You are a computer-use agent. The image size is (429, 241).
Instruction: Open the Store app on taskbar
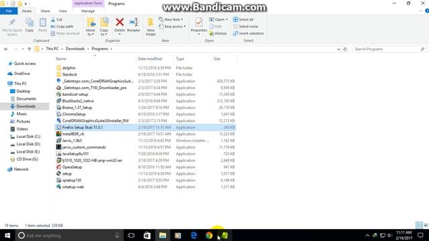[x=147, y=235]
